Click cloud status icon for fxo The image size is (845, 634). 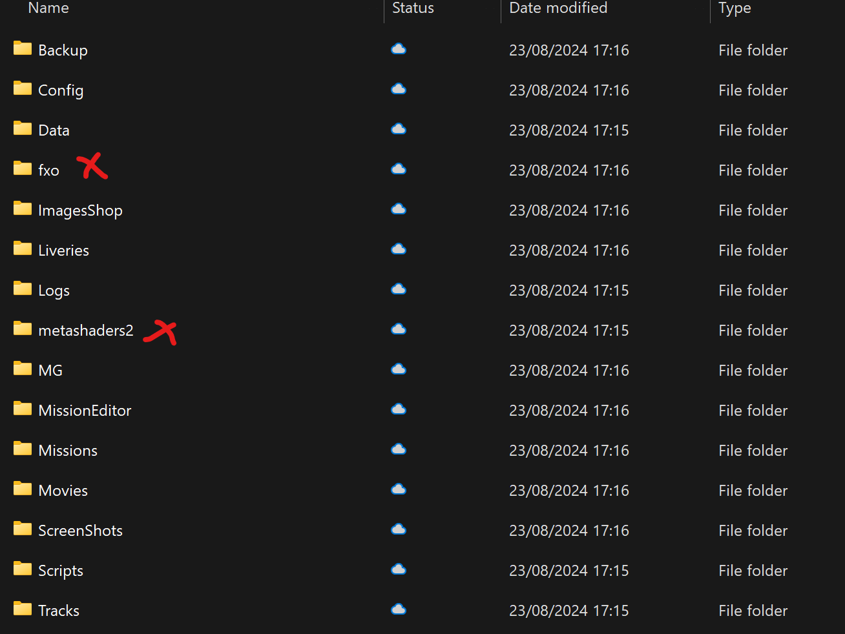[x=399, y=169]
